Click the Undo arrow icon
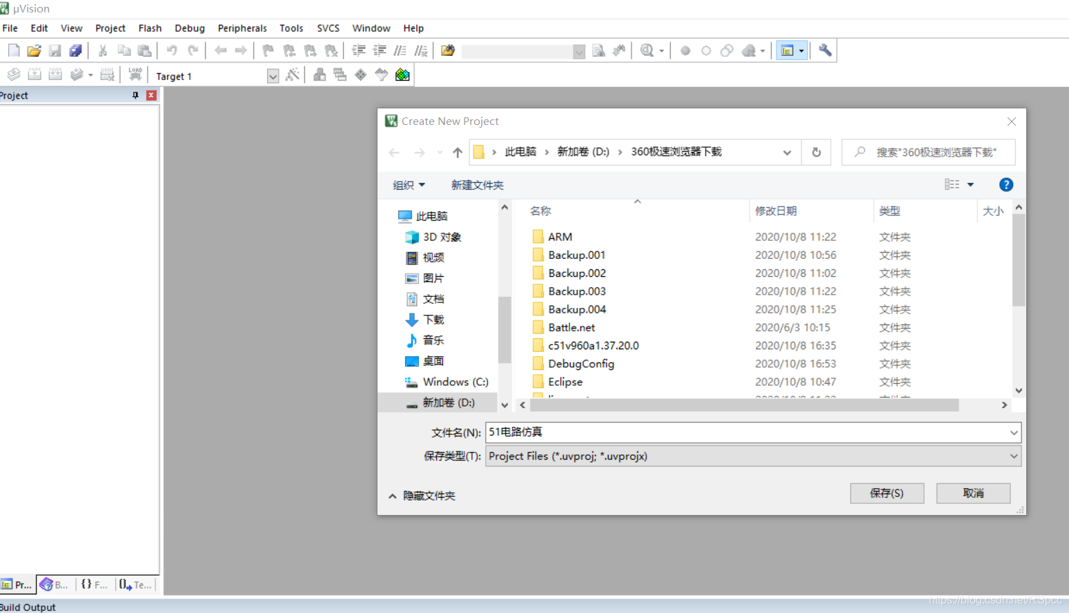Image resolution: width=1069 pixels, height=613 pixels. tap(172, 50)
